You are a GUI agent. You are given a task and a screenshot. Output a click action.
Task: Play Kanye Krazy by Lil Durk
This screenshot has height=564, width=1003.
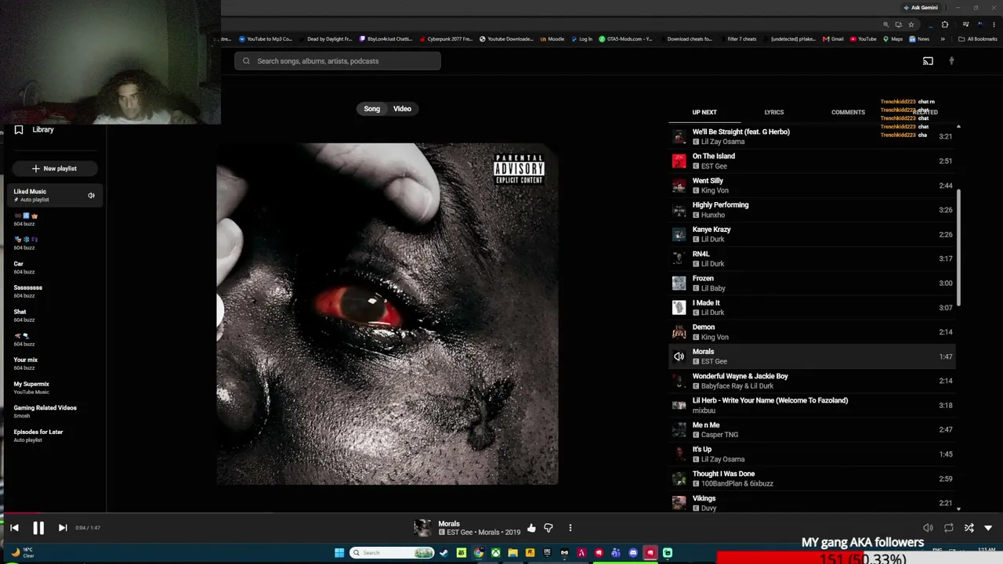point(813,234)
